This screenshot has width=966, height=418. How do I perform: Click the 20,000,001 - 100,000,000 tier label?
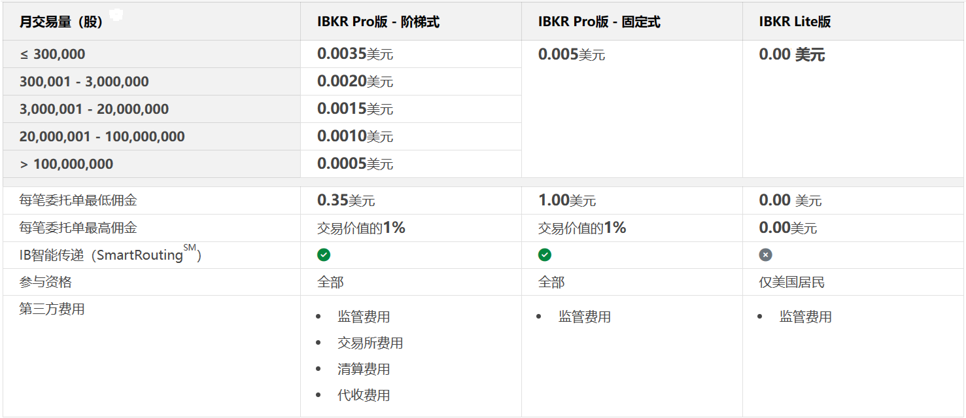point(102,137)
